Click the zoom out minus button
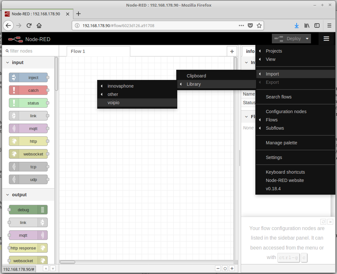Viewport: 337px width, 274px height. coord(218,269)
